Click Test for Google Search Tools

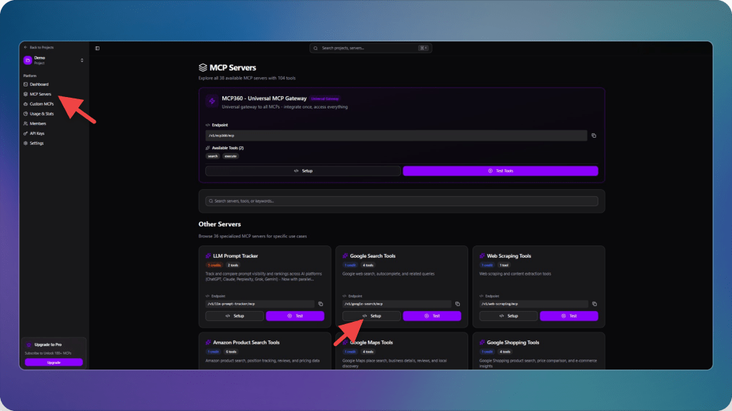click(x=432, y=316)
